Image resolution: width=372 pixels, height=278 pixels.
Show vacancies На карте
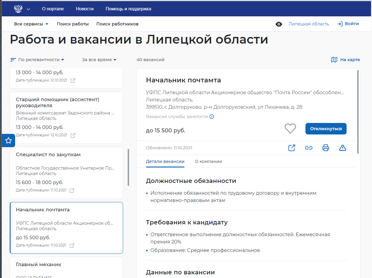point(345,60)
